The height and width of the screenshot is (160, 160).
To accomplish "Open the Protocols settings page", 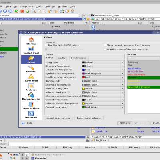I will 31,115.
